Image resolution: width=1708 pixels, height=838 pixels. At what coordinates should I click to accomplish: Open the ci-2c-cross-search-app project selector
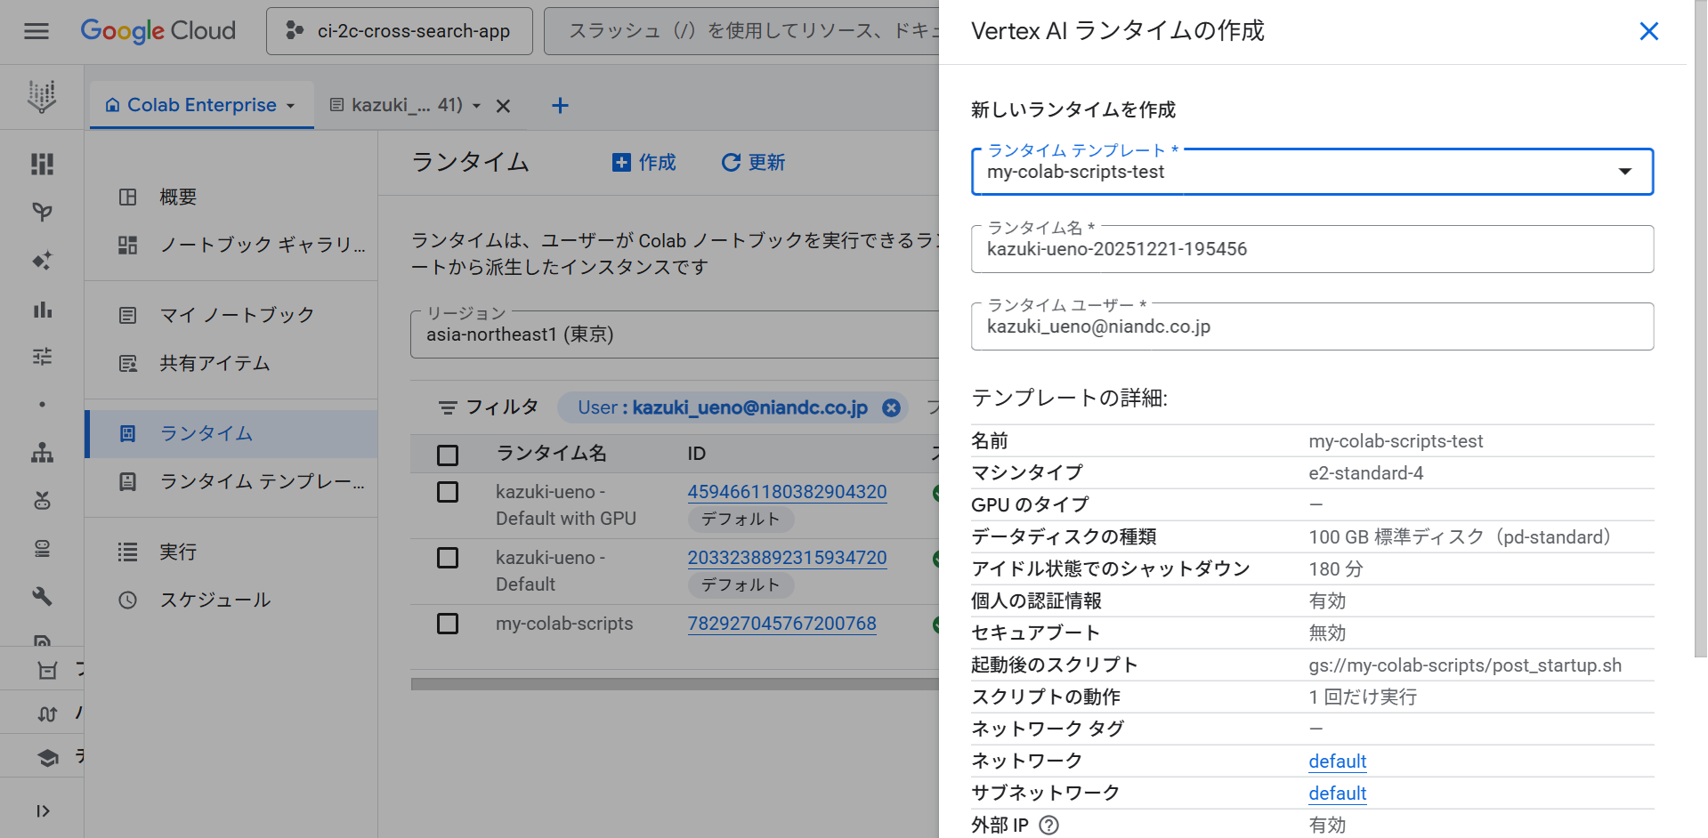point(399,31)
